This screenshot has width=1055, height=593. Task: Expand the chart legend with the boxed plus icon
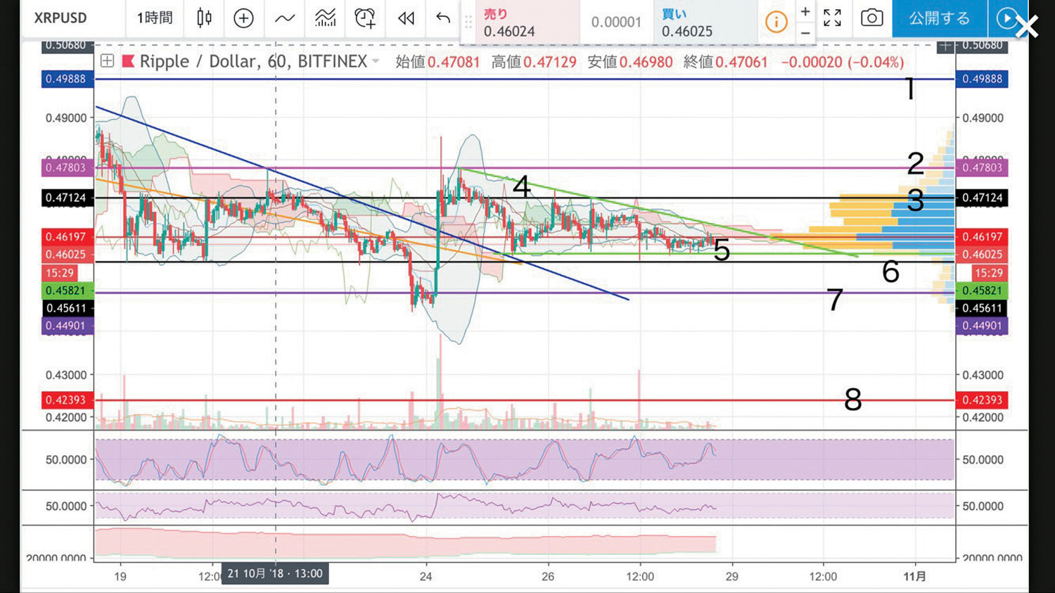coord(107,61)
